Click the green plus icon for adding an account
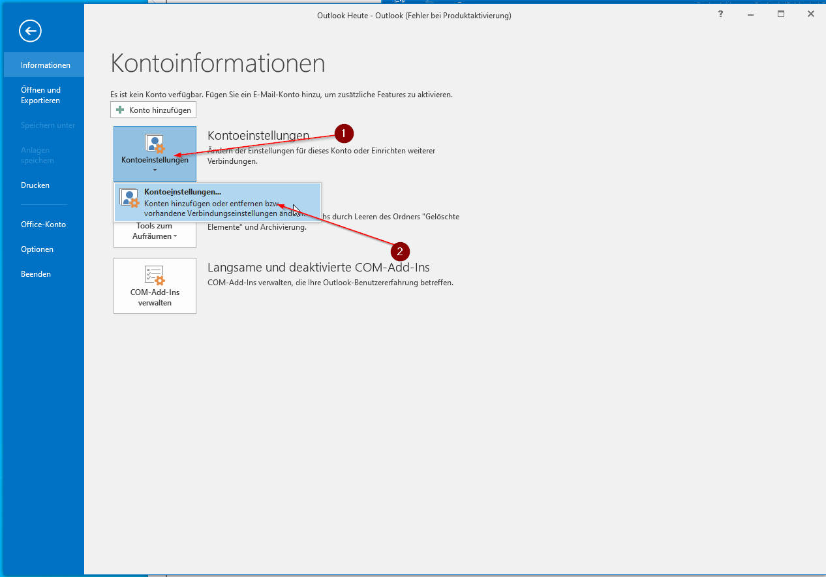The image size is (826, 577). (119, 110)
